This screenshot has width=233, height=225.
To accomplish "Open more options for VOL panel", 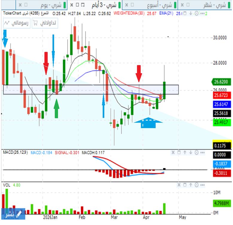I will 203,185.
